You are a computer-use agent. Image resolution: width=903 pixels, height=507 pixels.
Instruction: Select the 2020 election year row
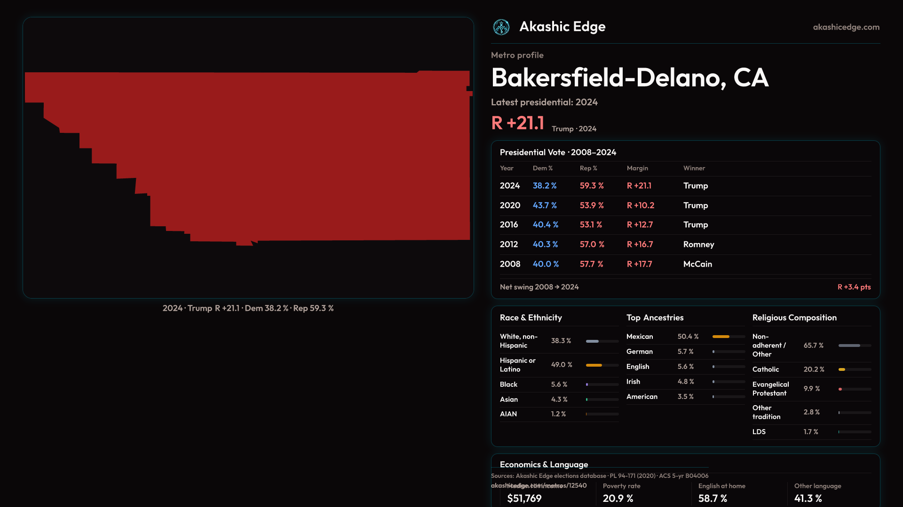click(510, 206)
